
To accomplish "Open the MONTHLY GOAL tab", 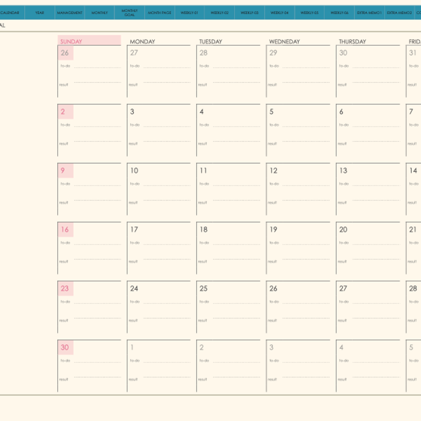I will point(130,13).
